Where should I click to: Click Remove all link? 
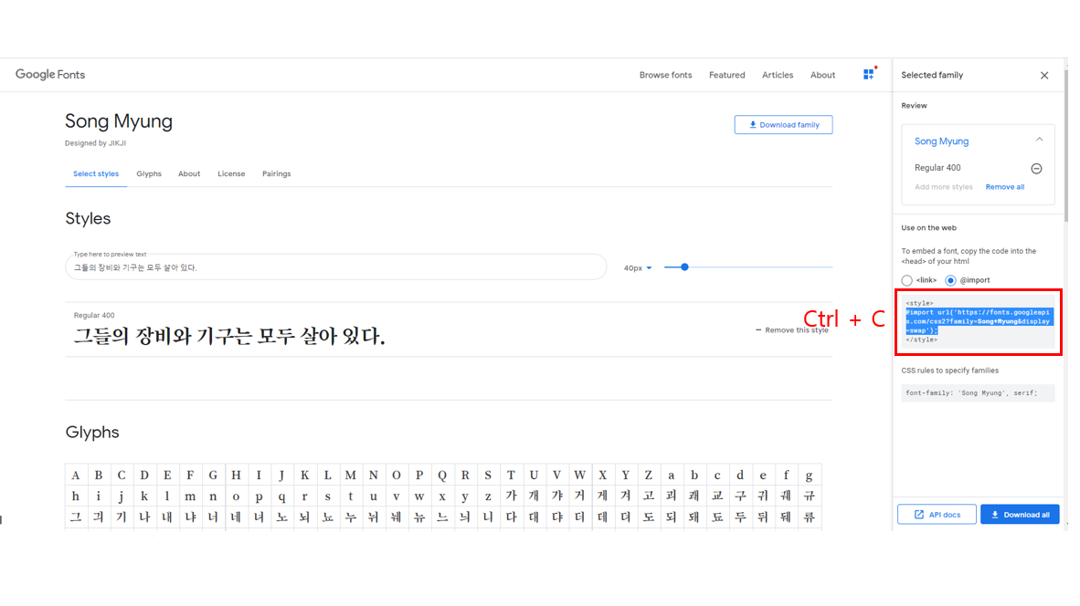click(x=1004, y=187)
